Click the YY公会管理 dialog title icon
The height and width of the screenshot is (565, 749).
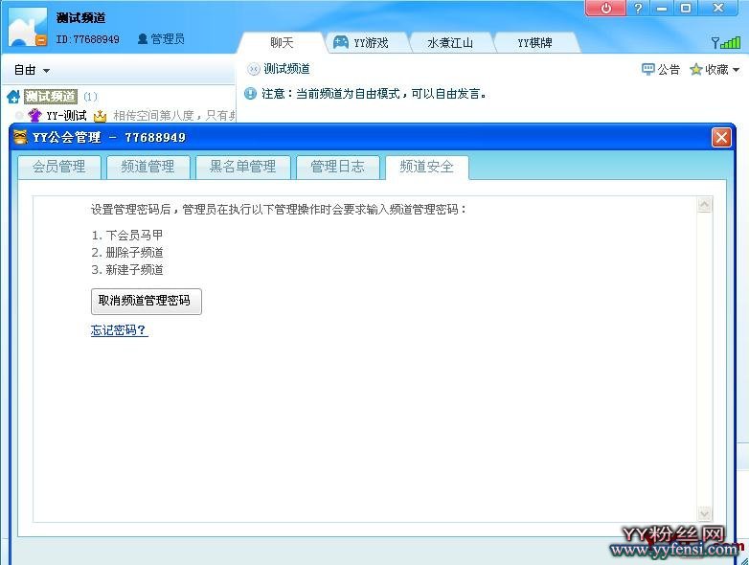[x=20, y=137]
